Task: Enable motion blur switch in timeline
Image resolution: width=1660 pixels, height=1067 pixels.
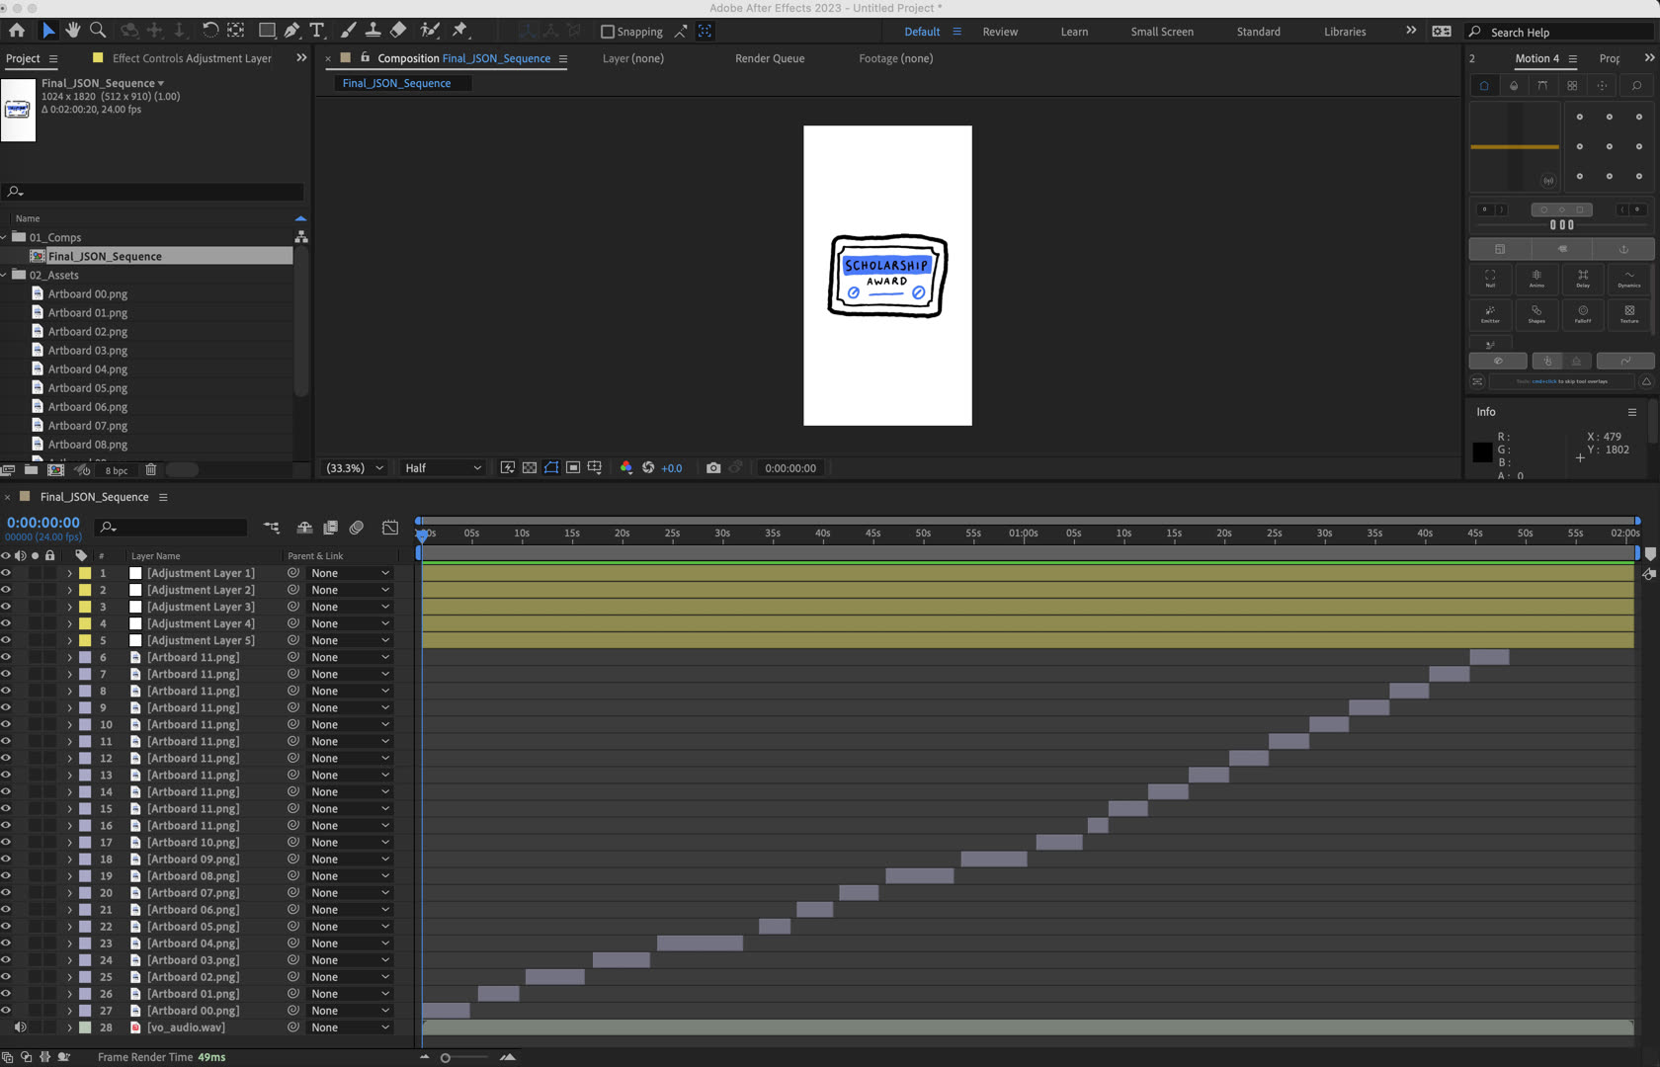Action: [x=357, y=528]
